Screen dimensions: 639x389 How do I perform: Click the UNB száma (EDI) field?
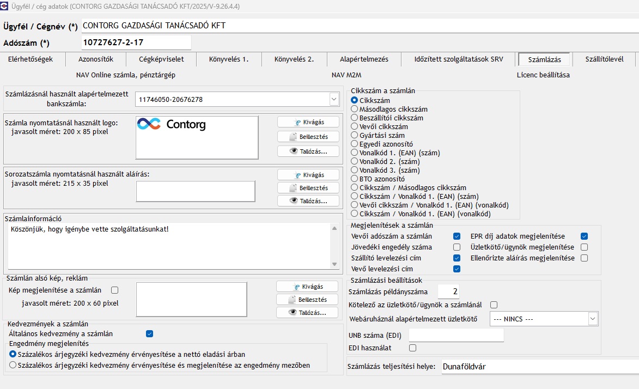pyautogui.click(x=457, y=335)
